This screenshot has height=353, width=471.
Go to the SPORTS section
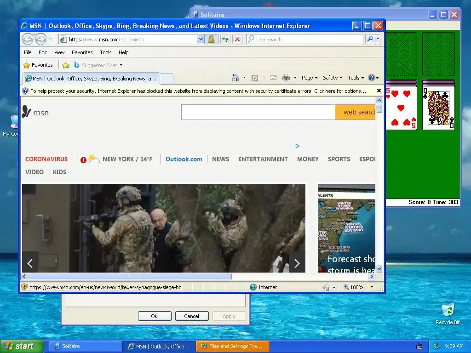tap(339, 159)
